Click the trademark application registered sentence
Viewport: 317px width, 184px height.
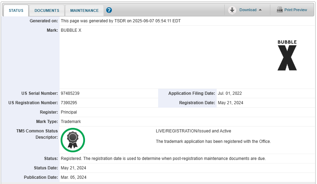[x=213, y=141]
